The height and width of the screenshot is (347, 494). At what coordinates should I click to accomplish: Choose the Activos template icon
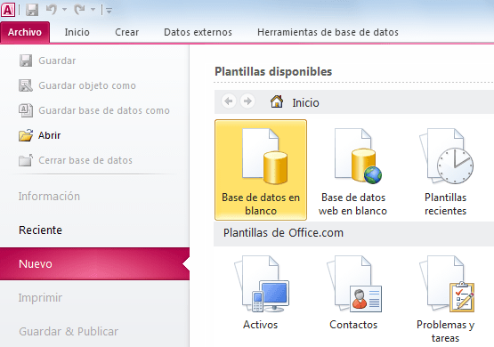click(x=262, y=284)
